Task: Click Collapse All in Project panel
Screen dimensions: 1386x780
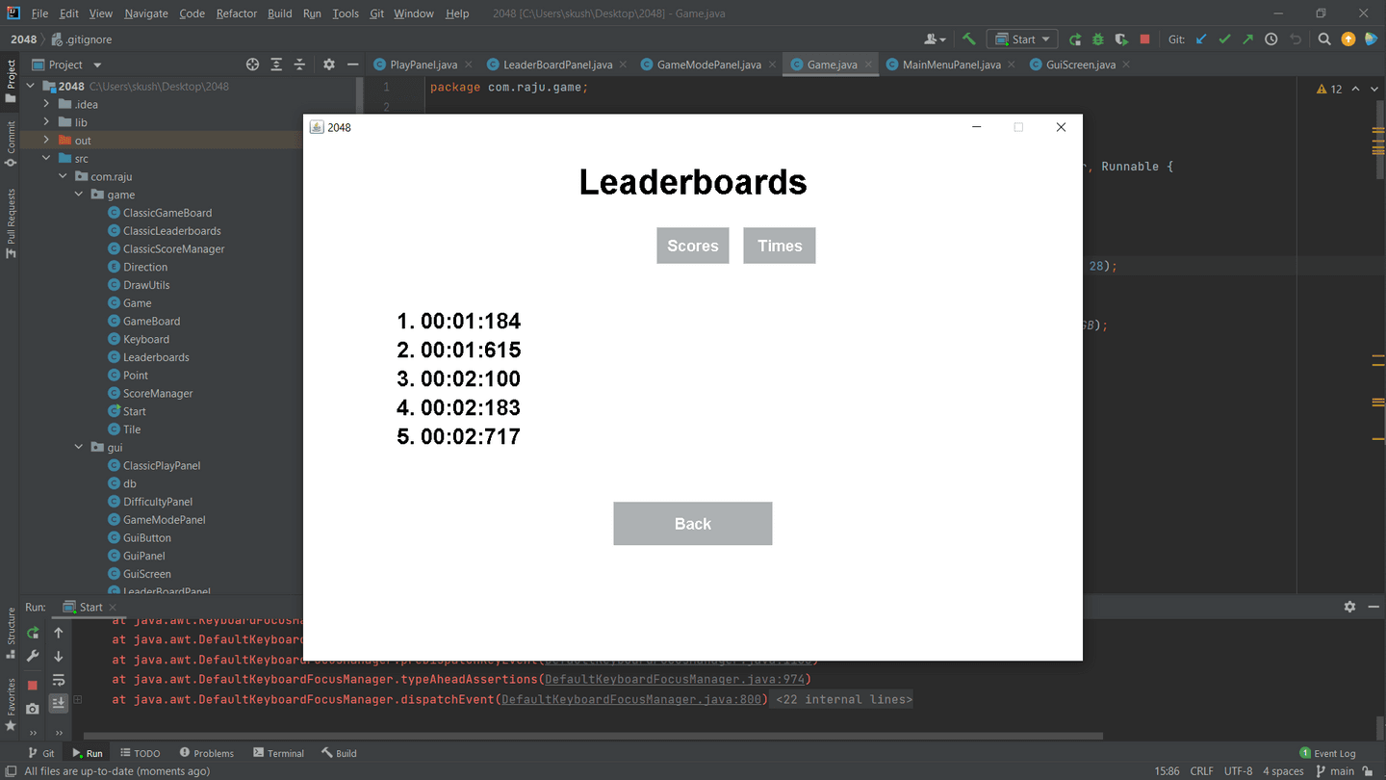Action: (x=299, y=65)
